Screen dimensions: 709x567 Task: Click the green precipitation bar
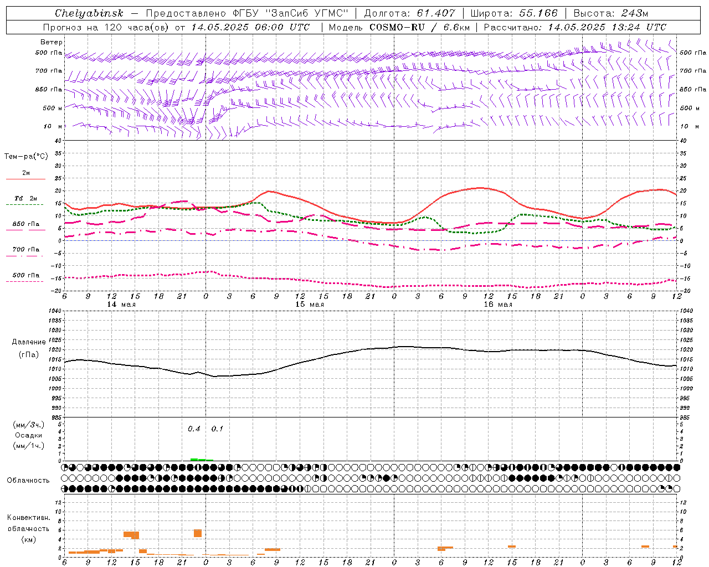pos(202,460)
